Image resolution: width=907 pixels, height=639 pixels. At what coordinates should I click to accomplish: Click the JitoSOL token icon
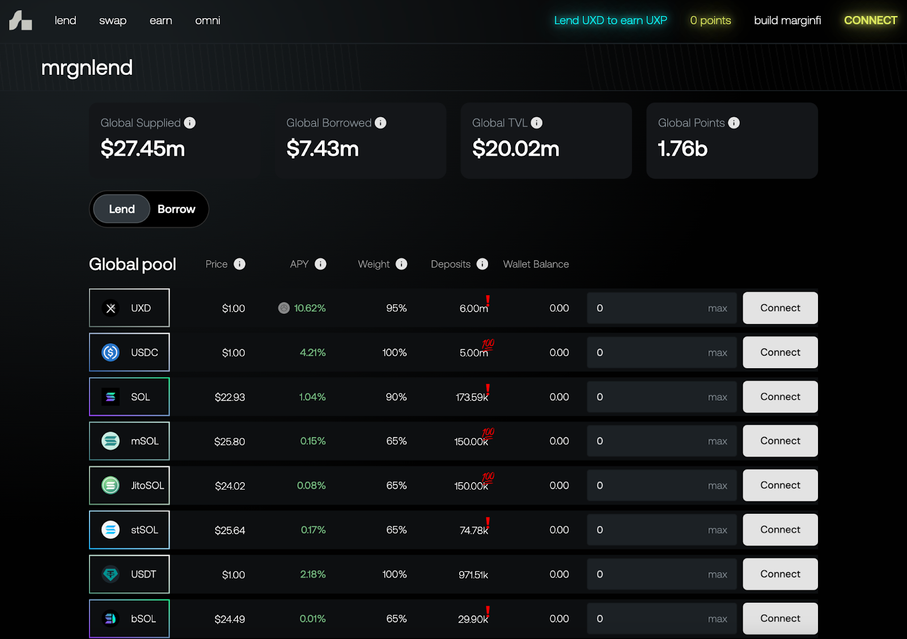(111, 485)
